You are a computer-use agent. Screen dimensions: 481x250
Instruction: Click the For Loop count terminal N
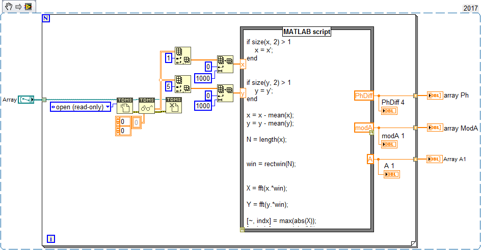46,18
